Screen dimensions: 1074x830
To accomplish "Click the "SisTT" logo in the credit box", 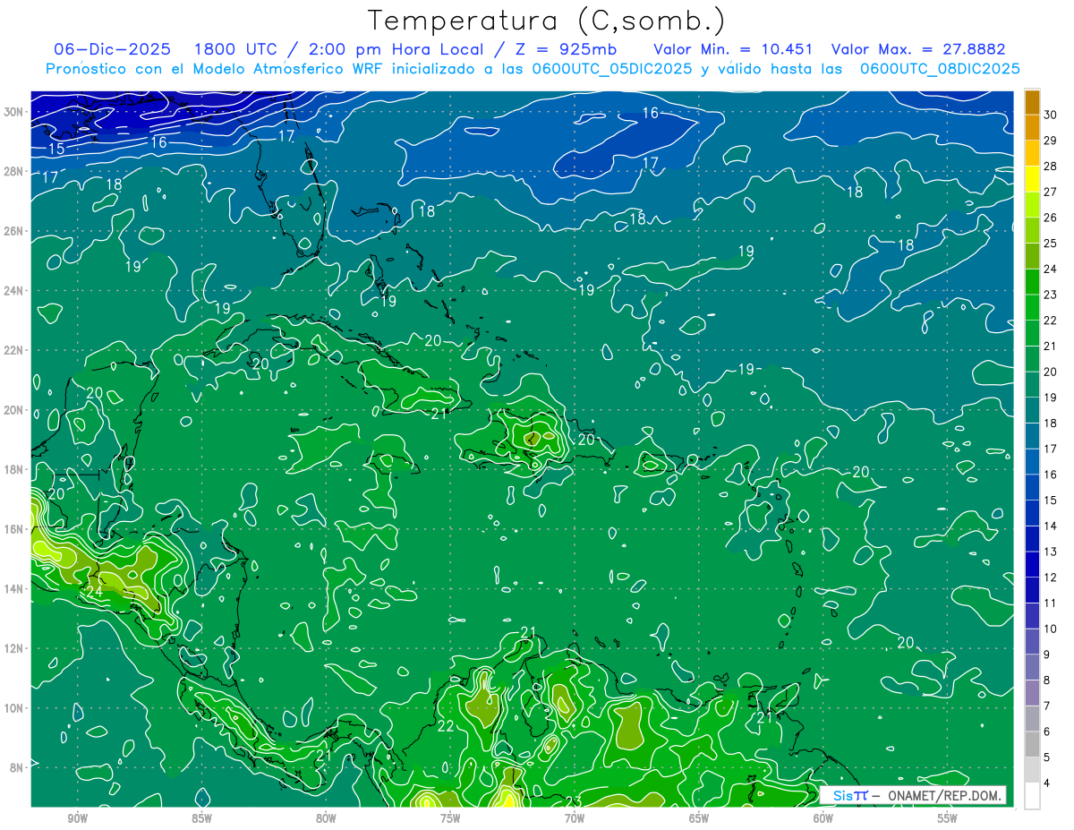I will click(851, 795).
